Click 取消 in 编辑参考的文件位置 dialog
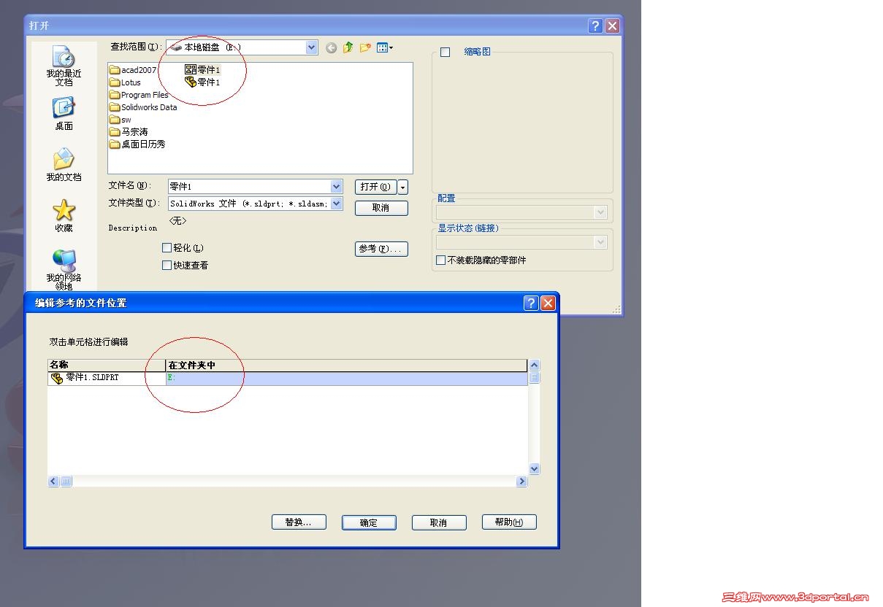Viewport: 883px width, 607px height. pos(438,522)
